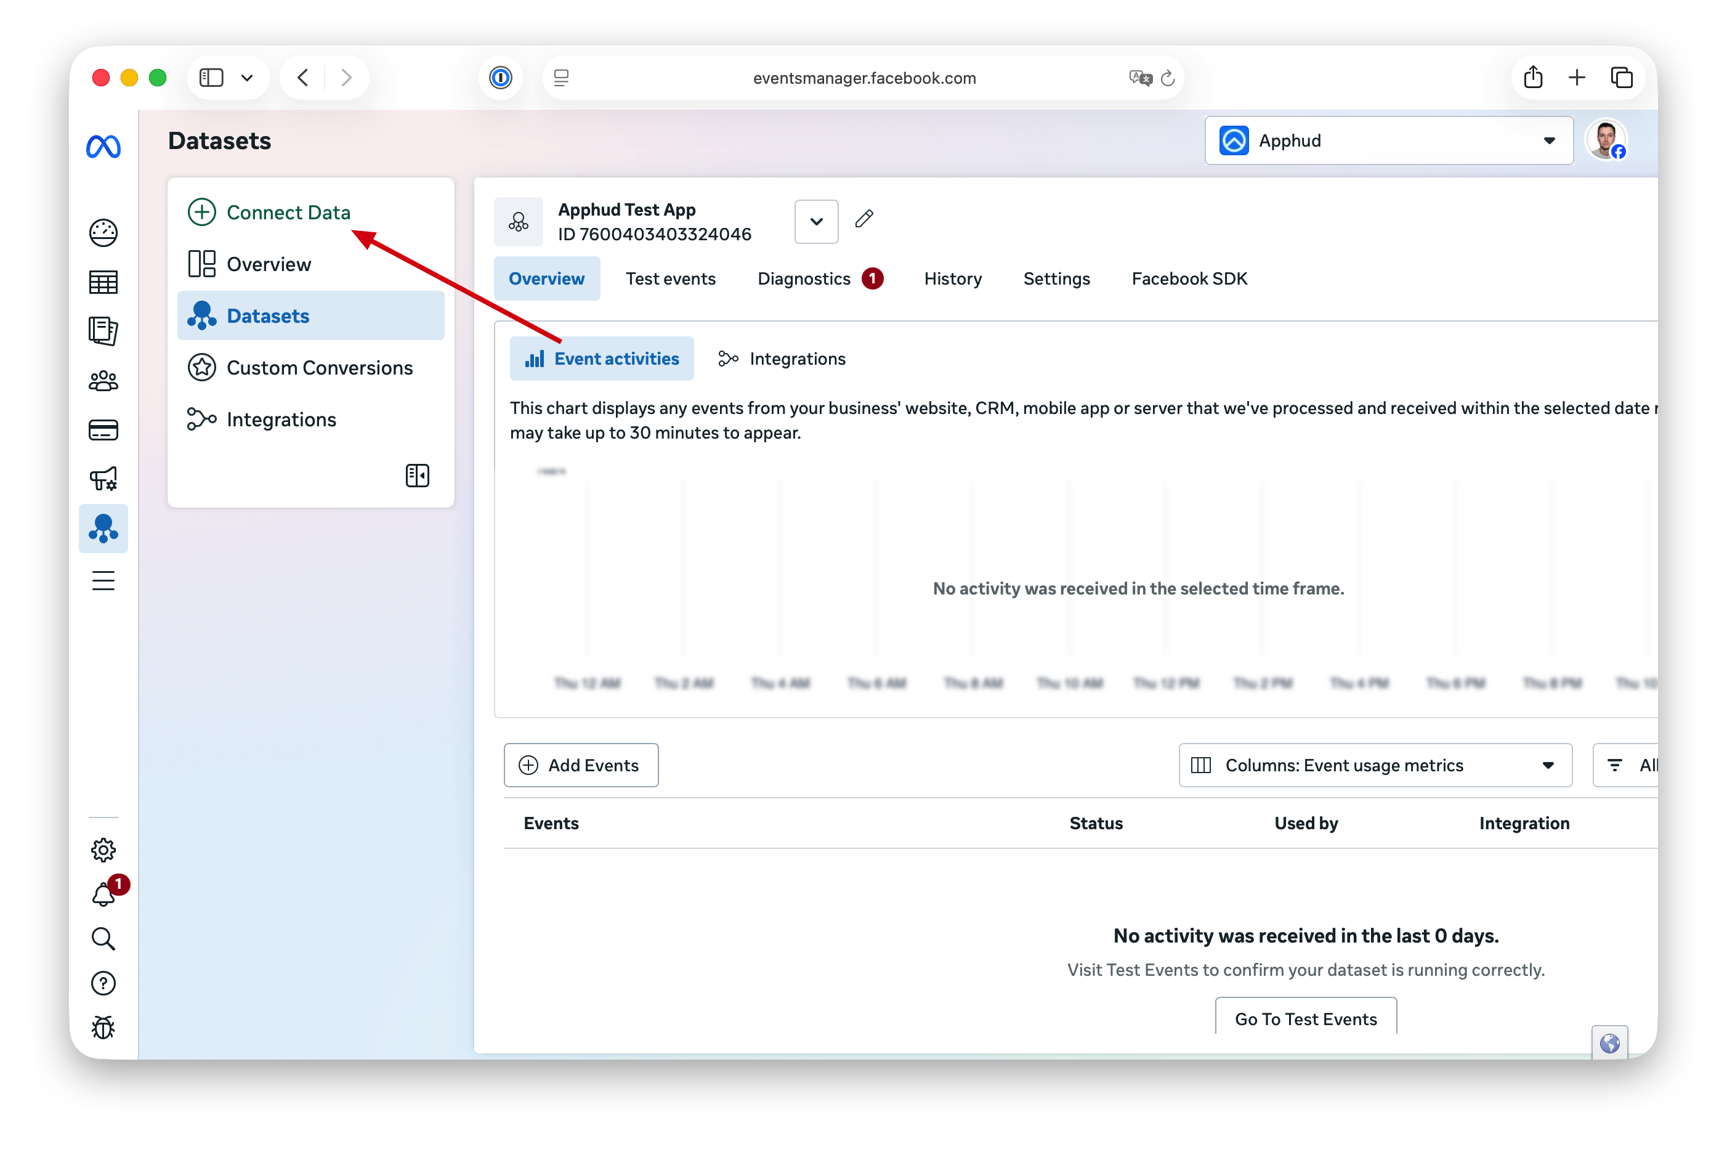Click the Meta logo icon
The image size is (1727, 1152).
click(x=103, y=147)
